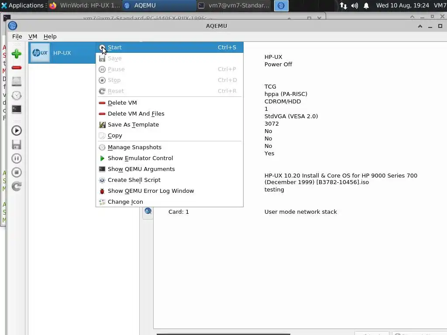Switch to the vm7 terminal taskbar button
Screen dimensions: 447x335
click(234, 5)
